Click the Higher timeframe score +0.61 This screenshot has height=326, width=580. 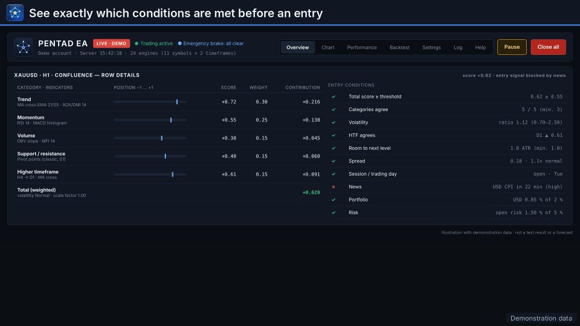[228, 174]
